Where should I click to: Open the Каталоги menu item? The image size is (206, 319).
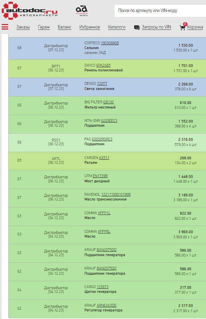point(117,27)
